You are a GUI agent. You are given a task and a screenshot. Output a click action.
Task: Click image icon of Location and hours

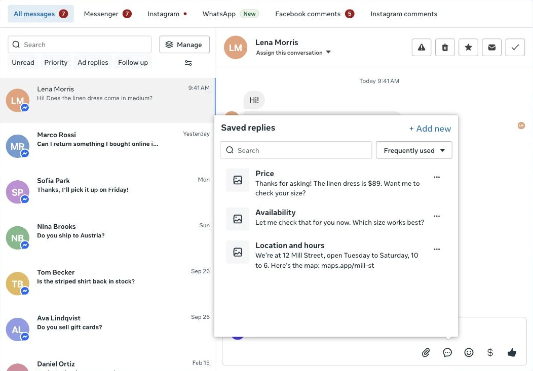pyautogui.click(x=238, y=252)
